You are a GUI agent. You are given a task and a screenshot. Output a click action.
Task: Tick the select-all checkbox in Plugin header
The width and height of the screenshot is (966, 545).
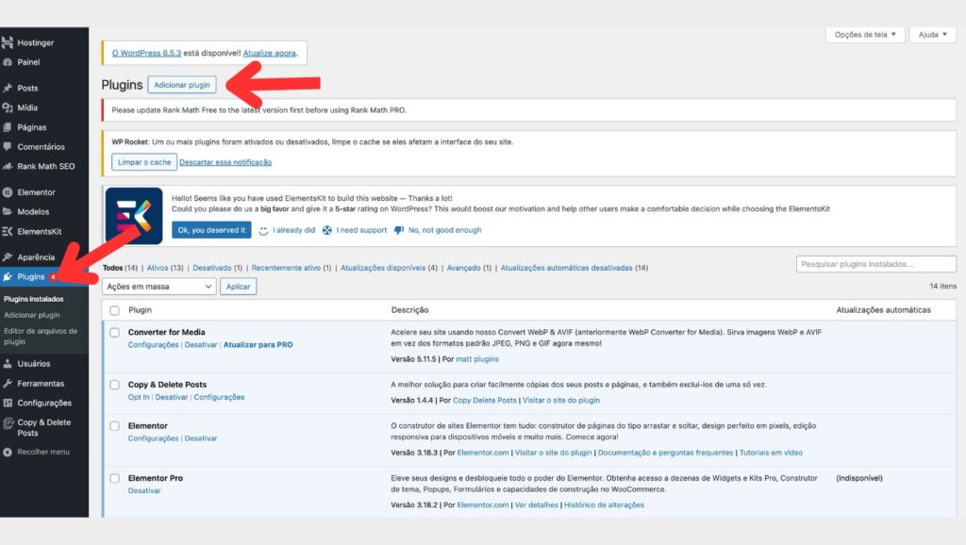click(x=114, y=310)
